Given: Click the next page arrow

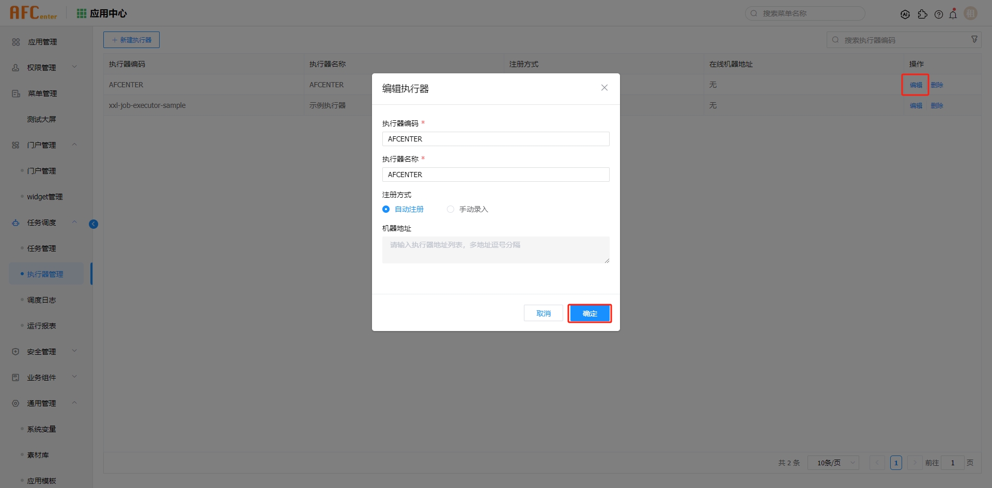Looking at the screenshot, I should coord(915,463).
